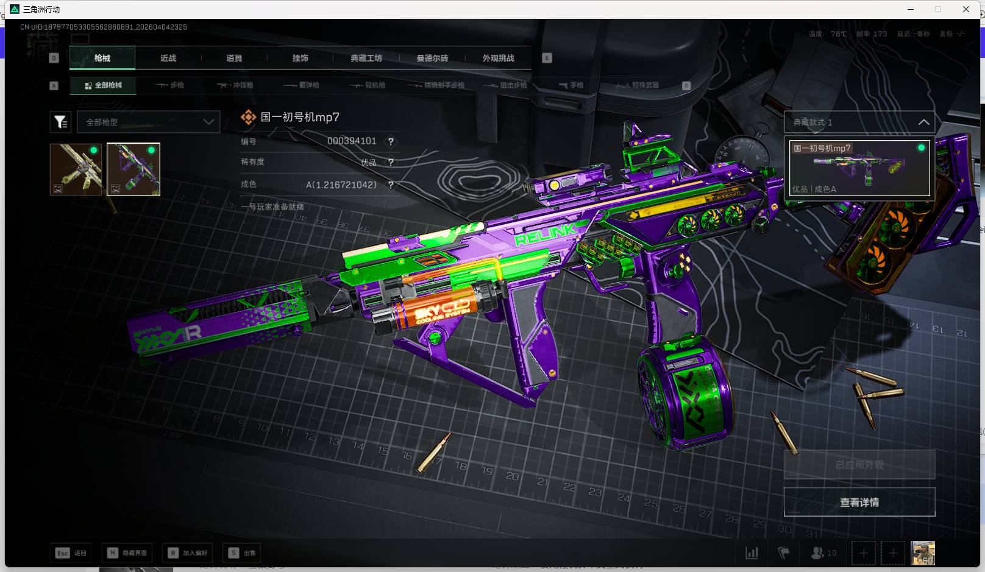Viewport: 985px width, 572px height.
Task: Click the serial number 000394101
Action: (x=352, y=141)
